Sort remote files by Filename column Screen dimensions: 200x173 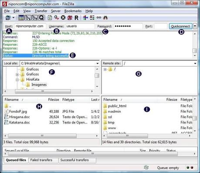[129, 100]
